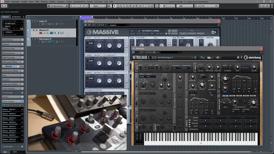Click Save in Massive preset header

click(x=174, y=31)
